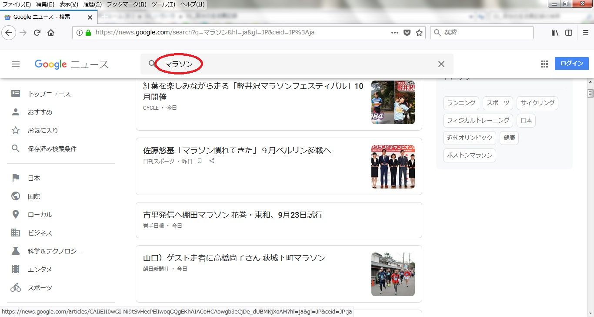Screen dimensions: 594x317
Task: Open the 軽井沢マラソンフェスティバル article headline
Action: click(253, 91)
